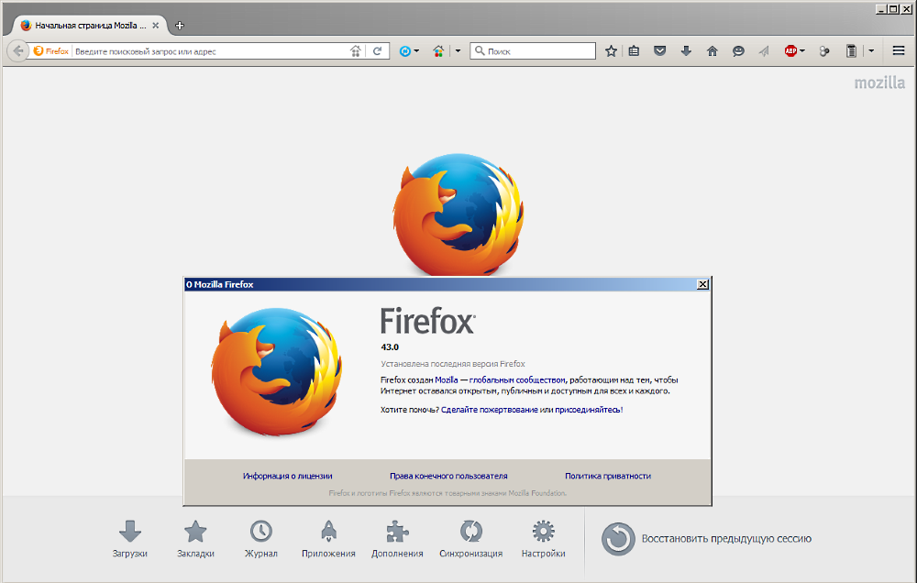Open Настройки gear launcher

(x=543, y=539)
